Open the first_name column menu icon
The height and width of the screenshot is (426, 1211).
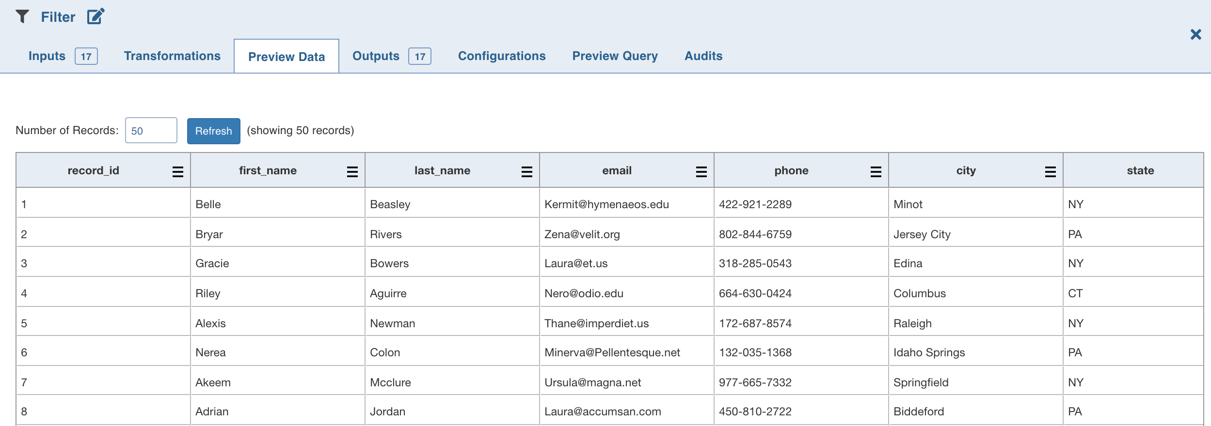352,171
